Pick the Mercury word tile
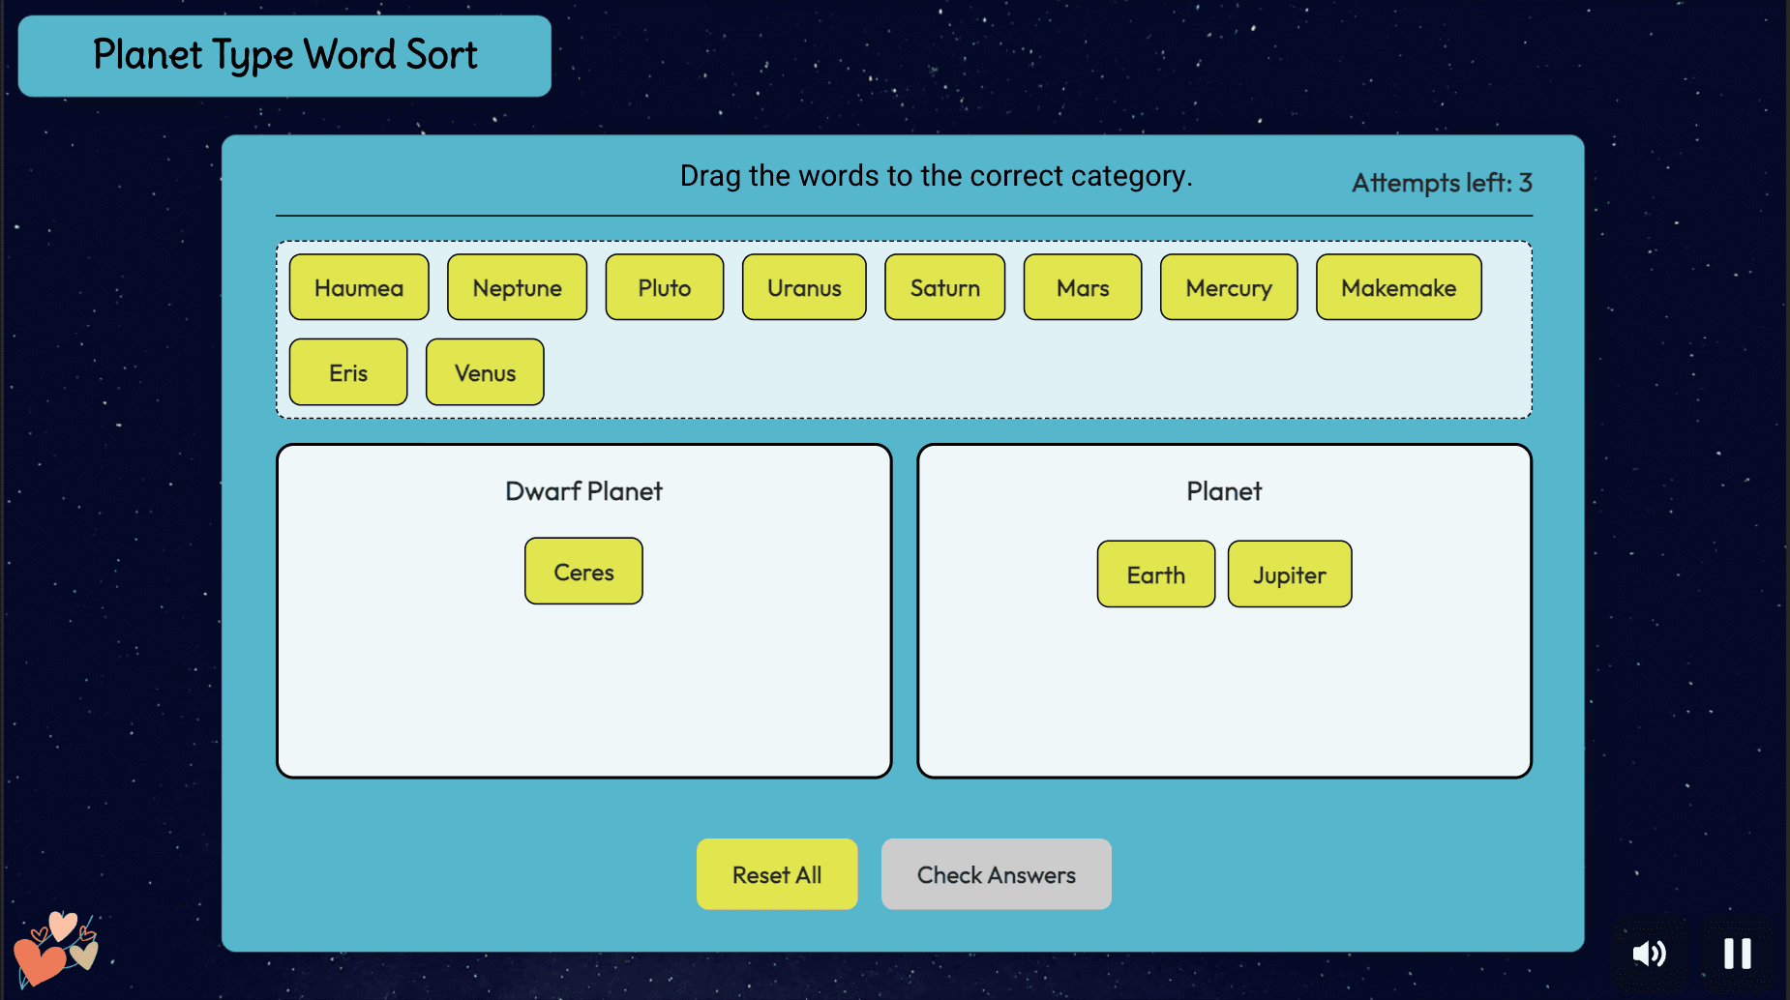This screenshot has height=1000, width=1790. (1228, 287)
